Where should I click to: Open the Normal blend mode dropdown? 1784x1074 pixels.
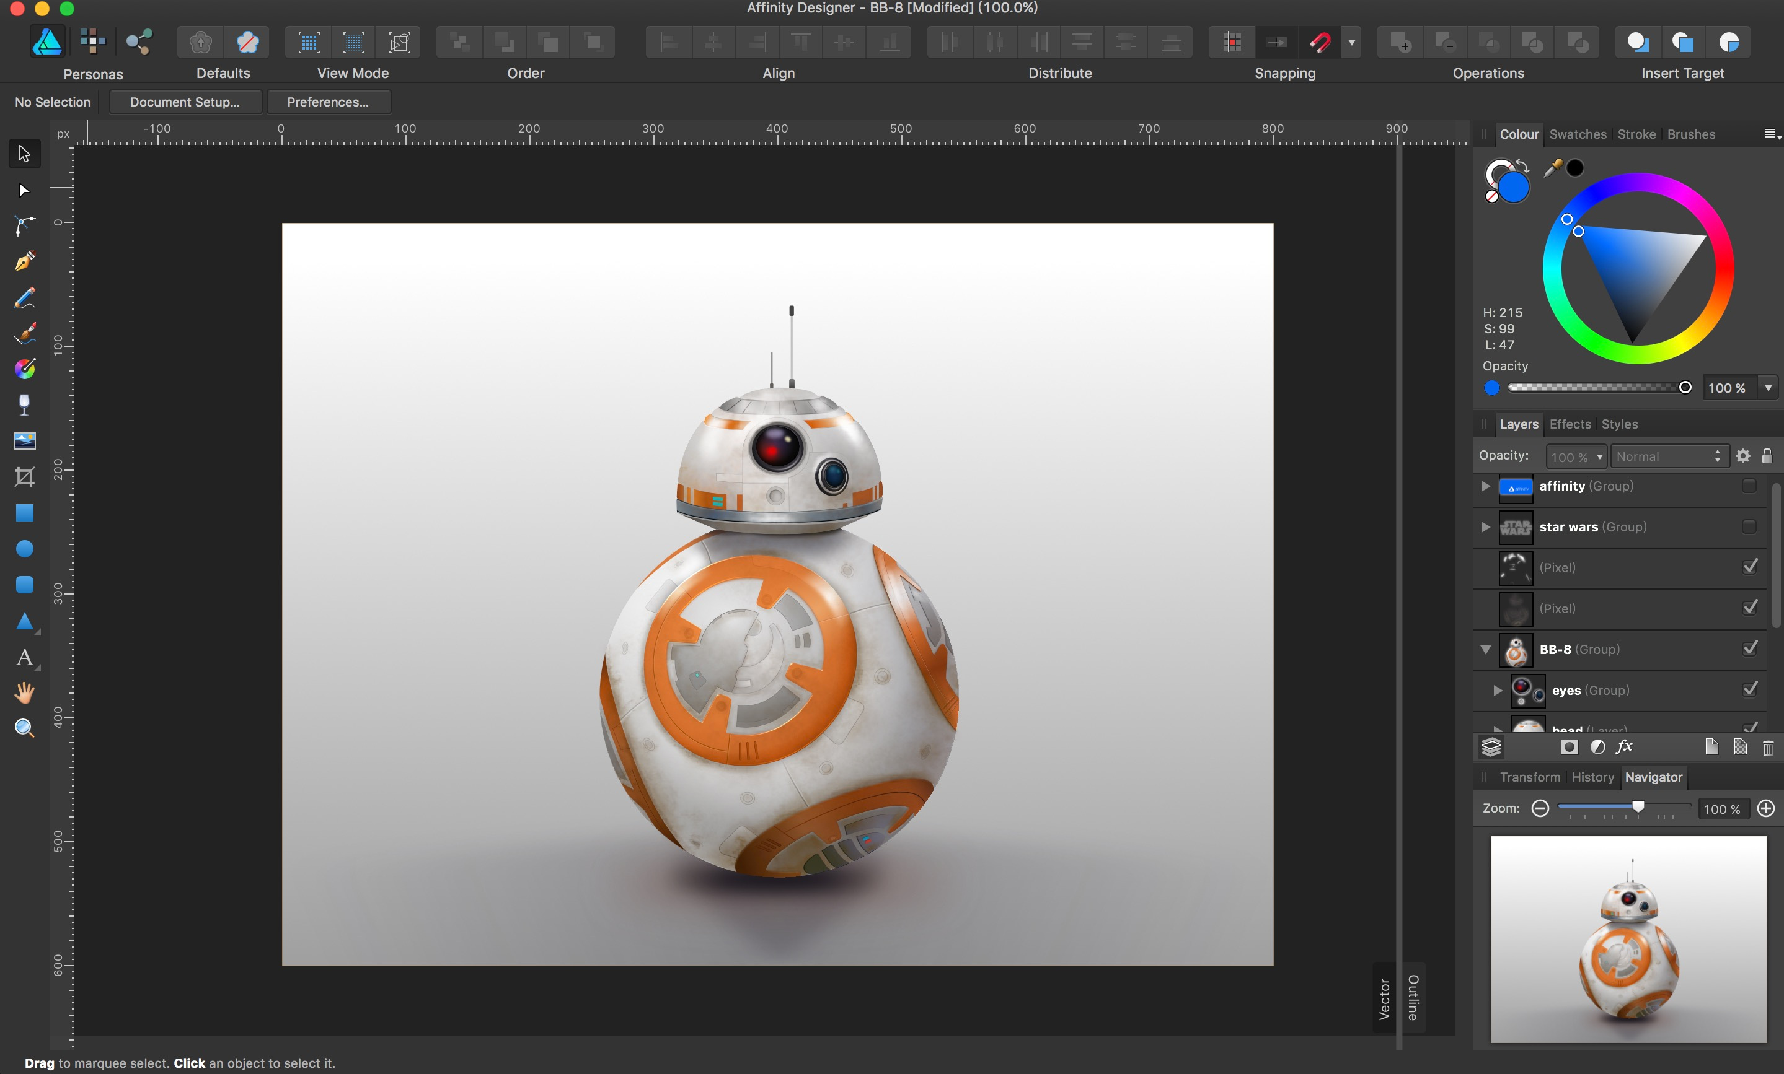coord(1667,456)
